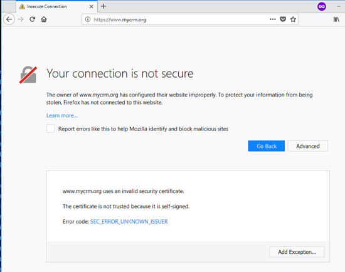Go back one page with the back arrow
The height and width of the screenshot is (272, 345).
click(9, 19)
